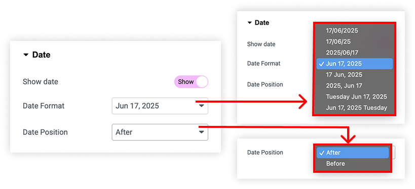The image size is (415, 189).
Task: Click the Show date label in left panel
Action: point(41,82)
